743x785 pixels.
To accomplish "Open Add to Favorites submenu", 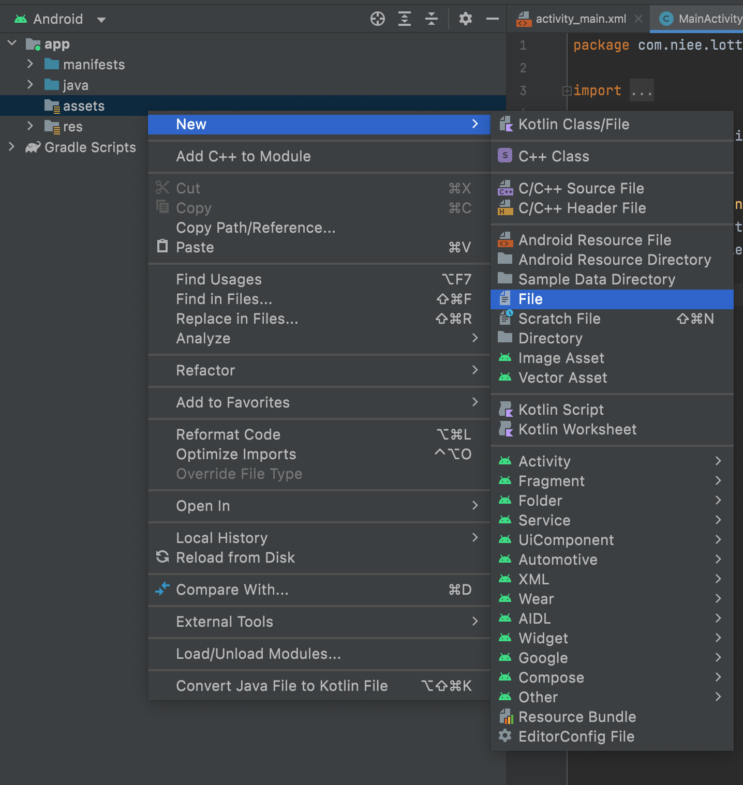I will (x=319, y=403).
